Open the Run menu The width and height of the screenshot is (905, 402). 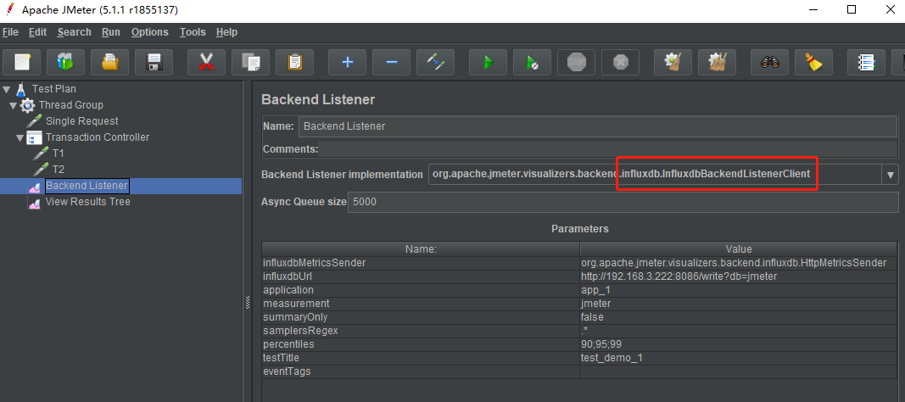click(x=111, y=32)
